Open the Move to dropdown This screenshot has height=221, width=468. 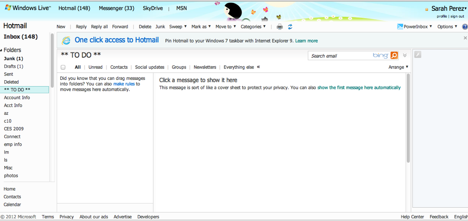point(226,26)
